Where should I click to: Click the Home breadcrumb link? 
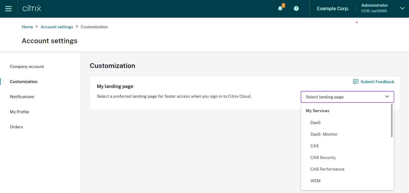(27, 27)
